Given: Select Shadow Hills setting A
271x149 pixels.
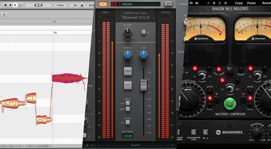Looking at the screenshot, I should pos(208,3).
